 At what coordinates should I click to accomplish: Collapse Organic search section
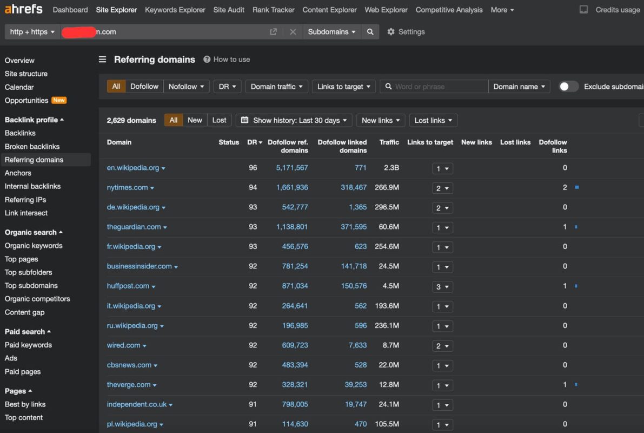[x=34, y=232]
